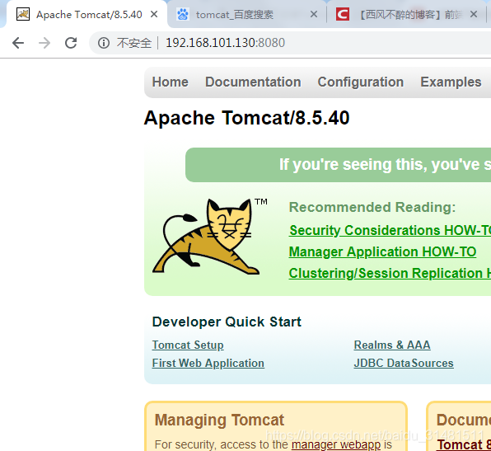Close the 西风不醉的博客 tab
This screenshot has width=491, height=451.
click(x=474, y=14)
